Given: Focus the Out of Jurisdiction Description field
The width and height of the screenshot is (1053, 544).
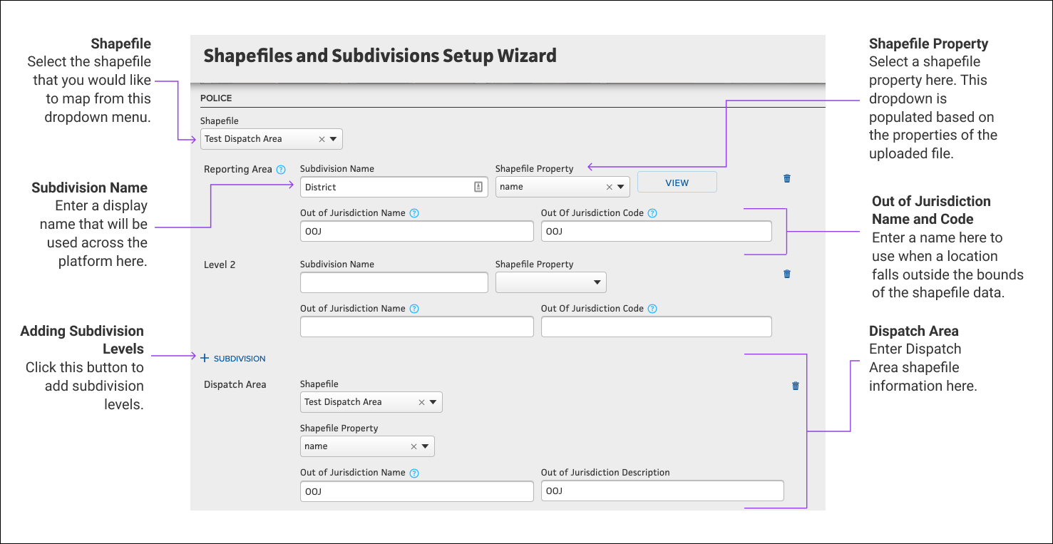Looking at the screenshot, I should coord(662,491).
